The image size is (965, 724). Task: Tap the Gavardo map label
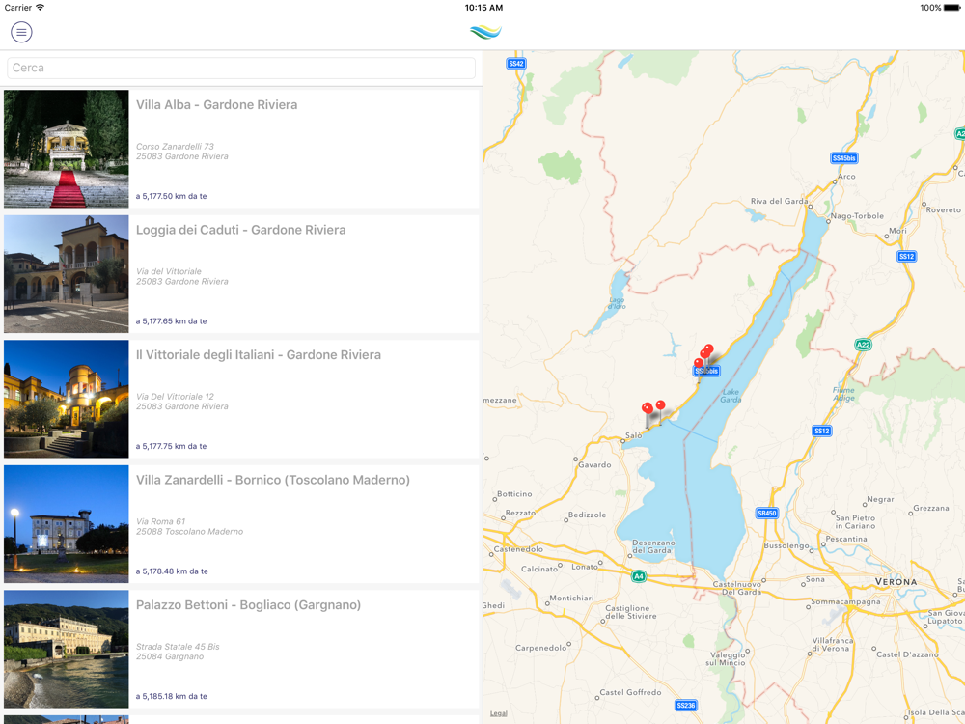tap(594, 465)
